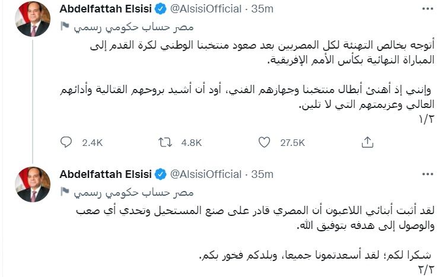Open the profile picture on the first tweet
The height and width of the screenshot is (277, 445).
tap(32, 18)
